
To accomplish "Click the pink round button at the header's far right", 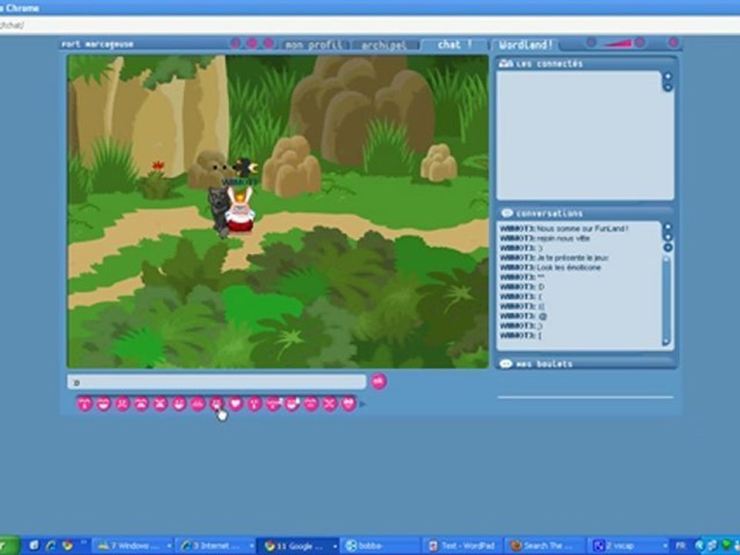I will (x=674, y=42).
